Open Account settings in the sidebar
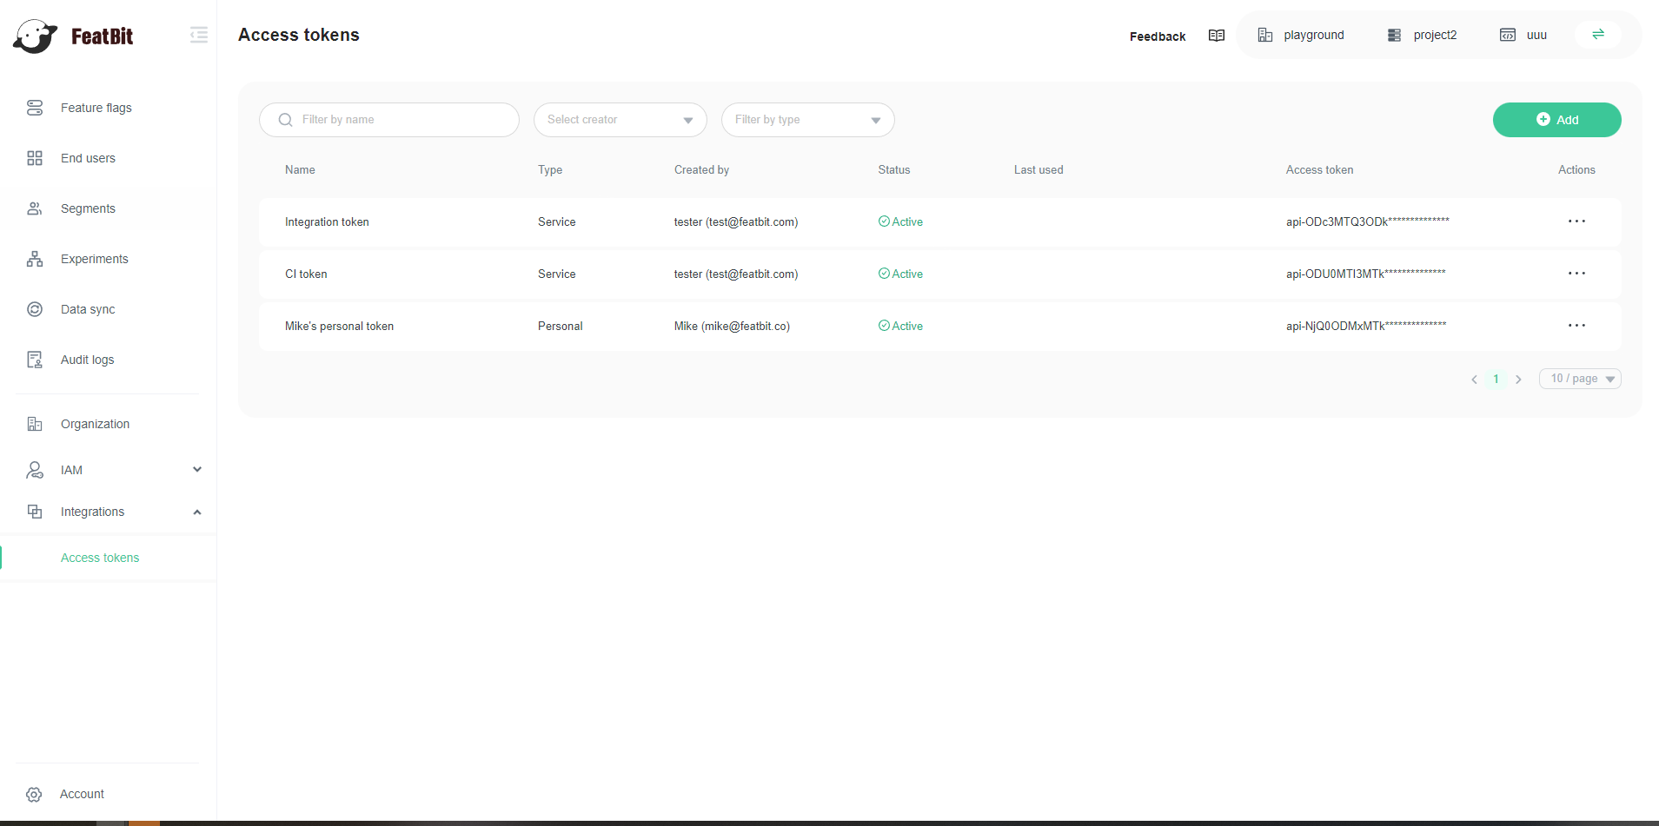 (x=82, y=794)
